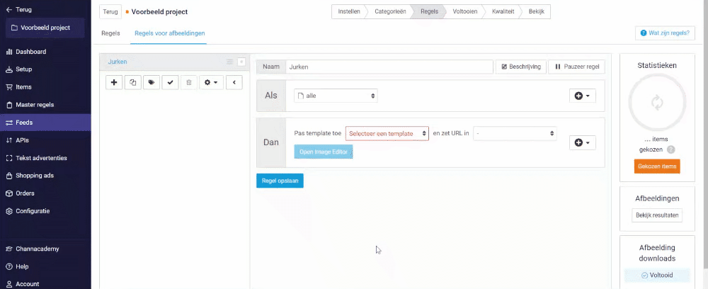Collapse the rules list with left chevron
The width and height of the screenshot is (708, 289).
coord(234,83)
